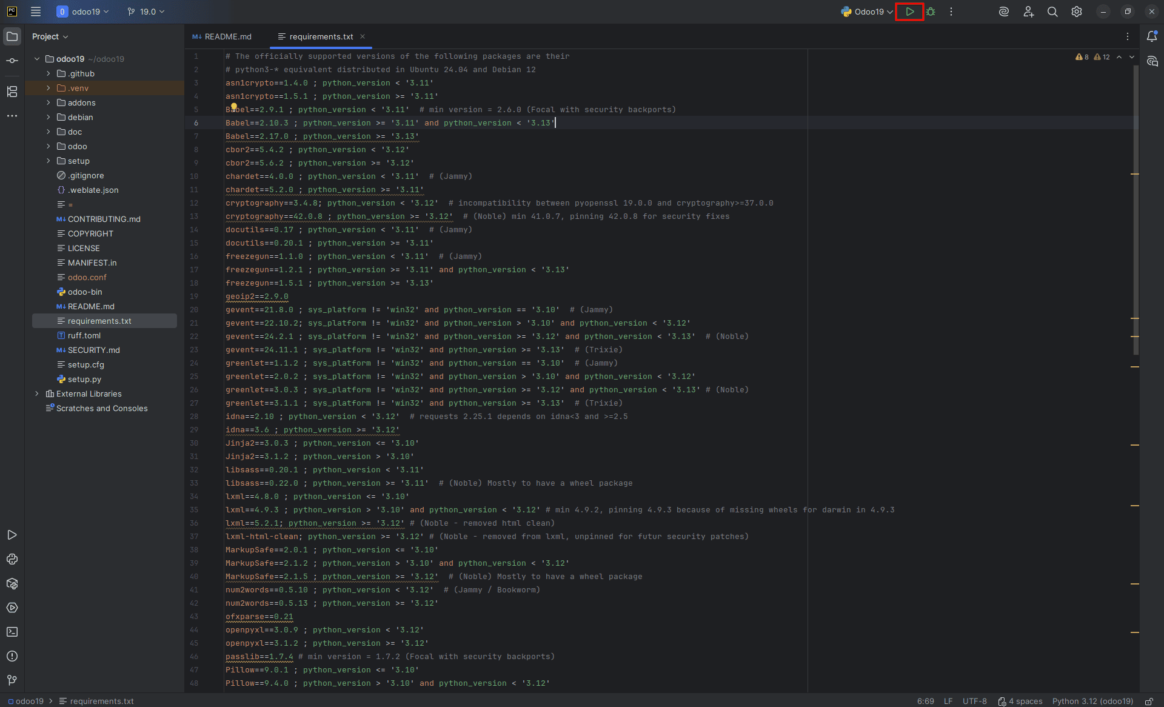Collapse the odoo19 root folder
The width and height of the screenshot is (1164, 707).
(37, 59)
